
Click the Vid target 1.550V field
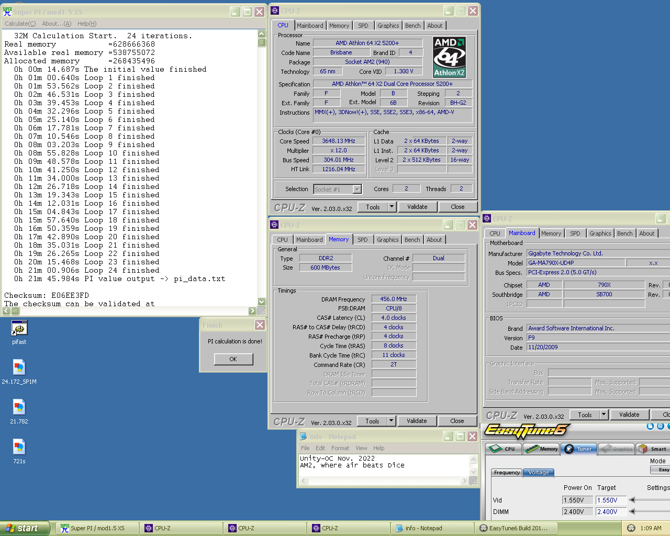(611, 500)
